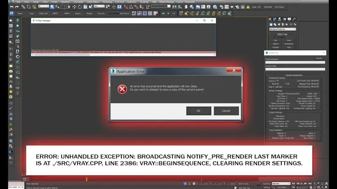
Task: Open the selection filter dropdown
Action: (43, 6)
